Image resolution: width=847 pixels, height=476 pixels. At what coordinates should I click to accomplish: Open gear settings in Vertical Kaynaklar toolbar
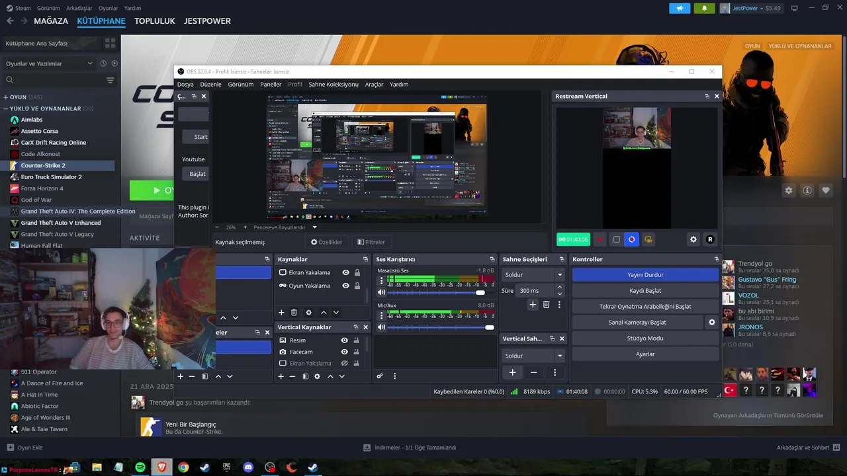317,376
